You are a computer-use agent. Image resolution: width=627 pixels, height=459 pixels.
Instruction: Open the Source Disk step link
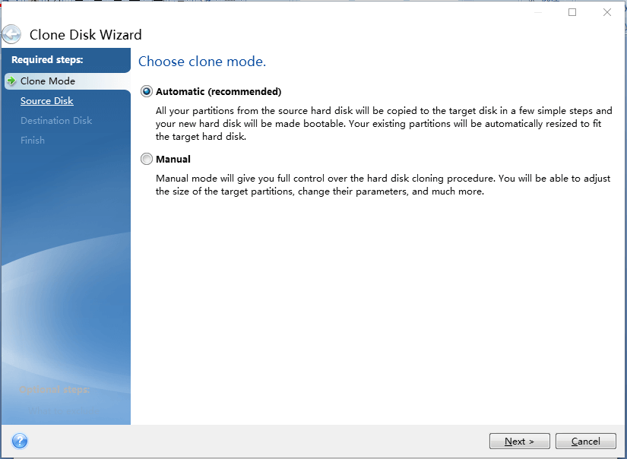pos(47,101)
